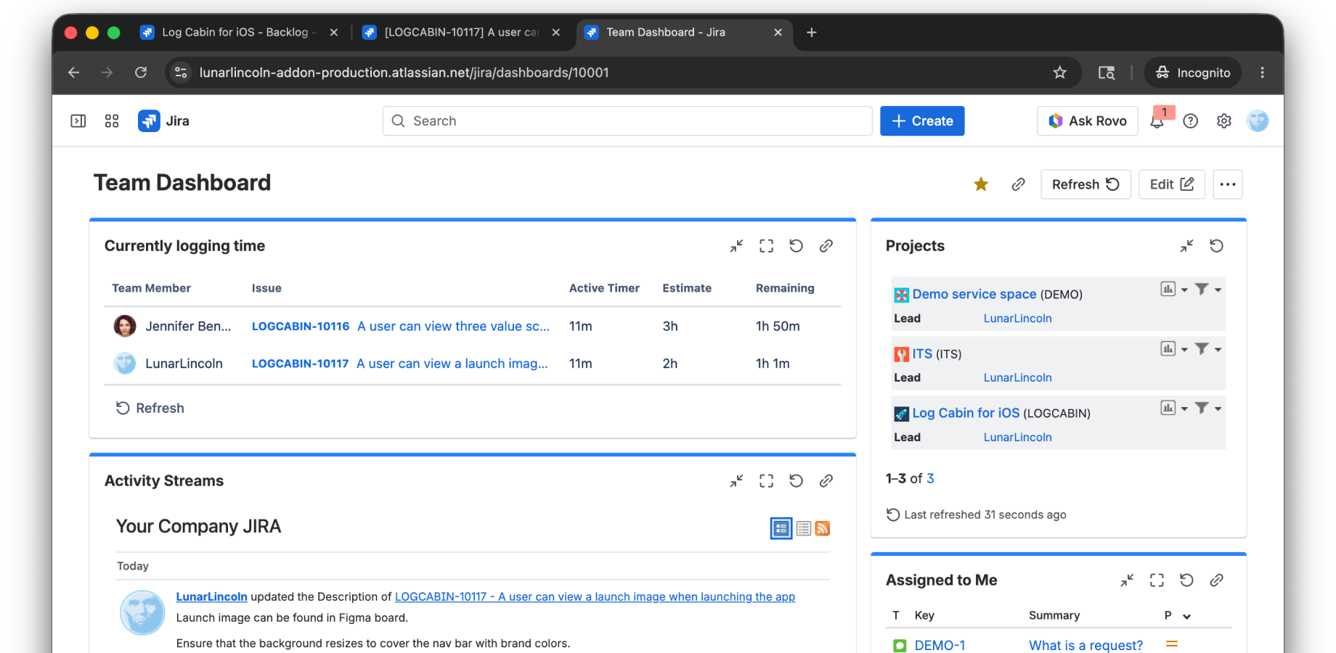Image resolution: width=1336 pixels, height=653 pixels.
Task: Open filter dropdown for ITS project
Action: pyautogui.click(x=1208, y=349)
